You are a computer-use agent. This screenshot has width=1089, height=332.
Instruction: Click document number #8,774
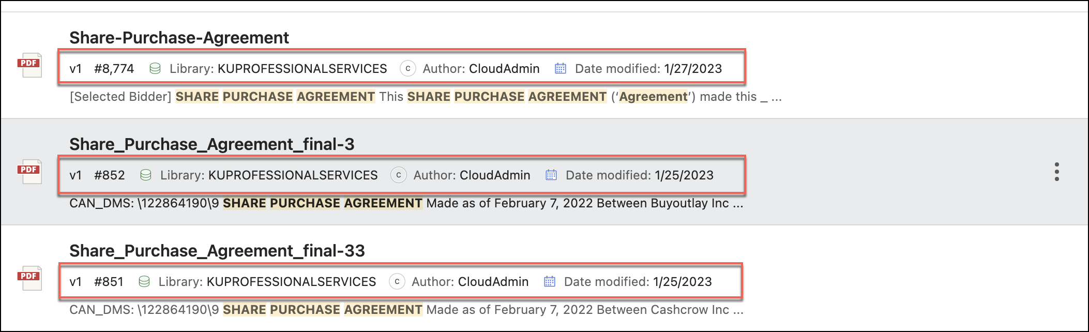point(114,69)
